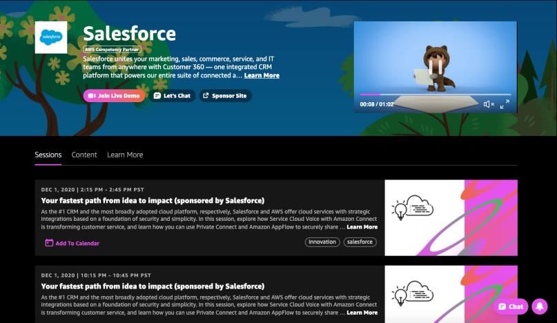Screen dimensions: 557x323
Task: Filter by the salesforce tag
Action: click(x=360, y=242)
